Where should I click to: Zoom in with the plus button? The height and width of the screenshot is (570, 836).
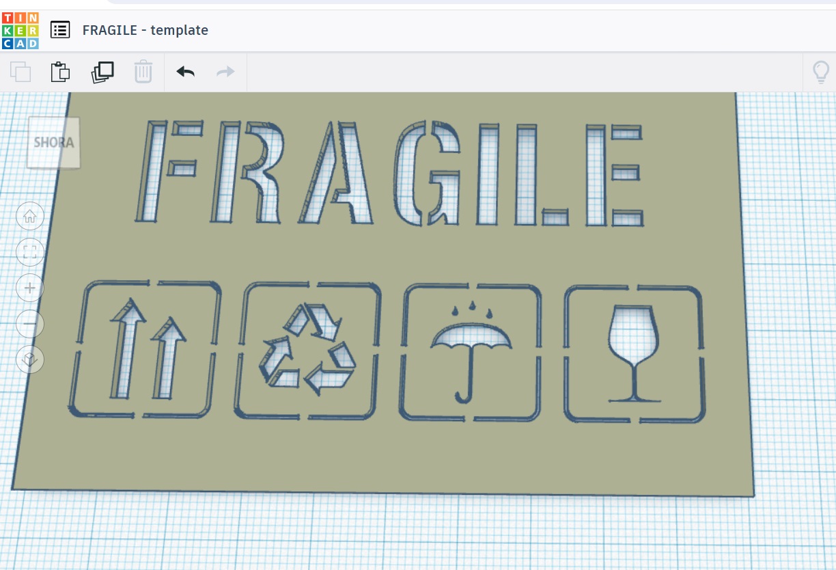tap(30, 288)
